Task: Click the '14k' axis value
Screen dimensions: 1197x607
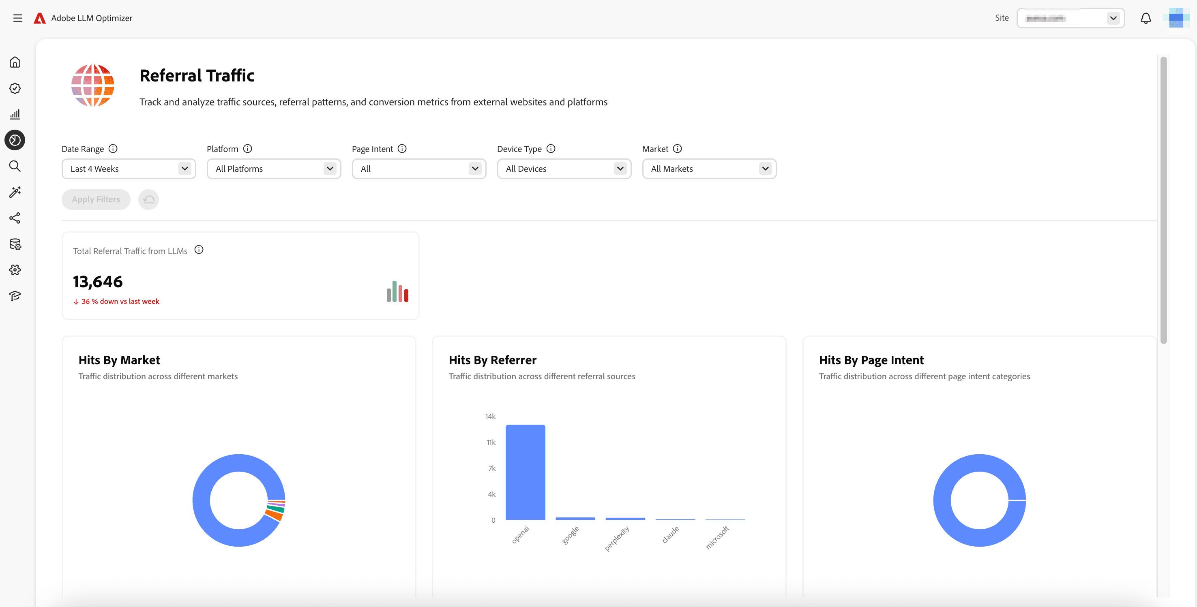Action: tap(490, 417)
